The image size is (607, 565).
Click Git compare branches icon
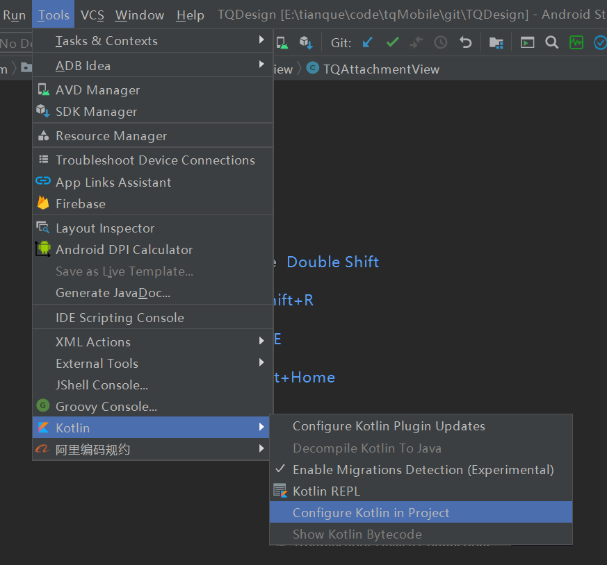(x=416, y=42)
